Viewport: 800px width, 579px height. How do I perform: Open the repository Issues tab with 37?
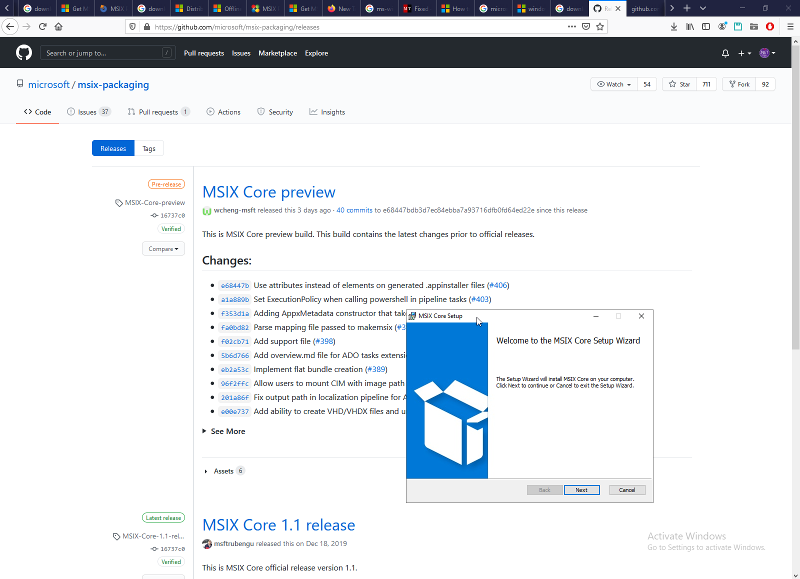89,112
